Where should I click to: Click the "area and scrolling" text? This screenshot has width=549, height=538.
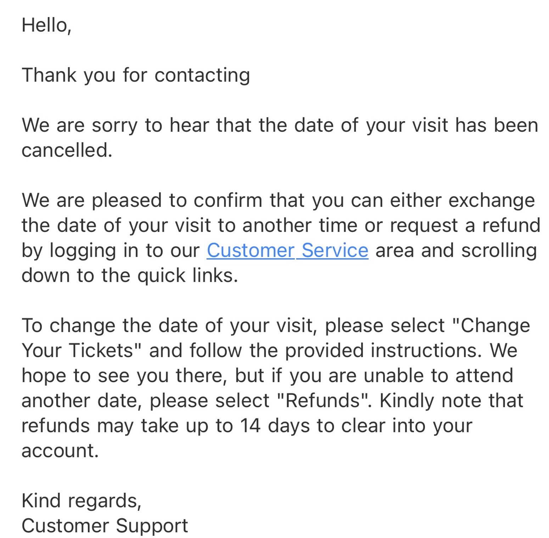[456, 250]
